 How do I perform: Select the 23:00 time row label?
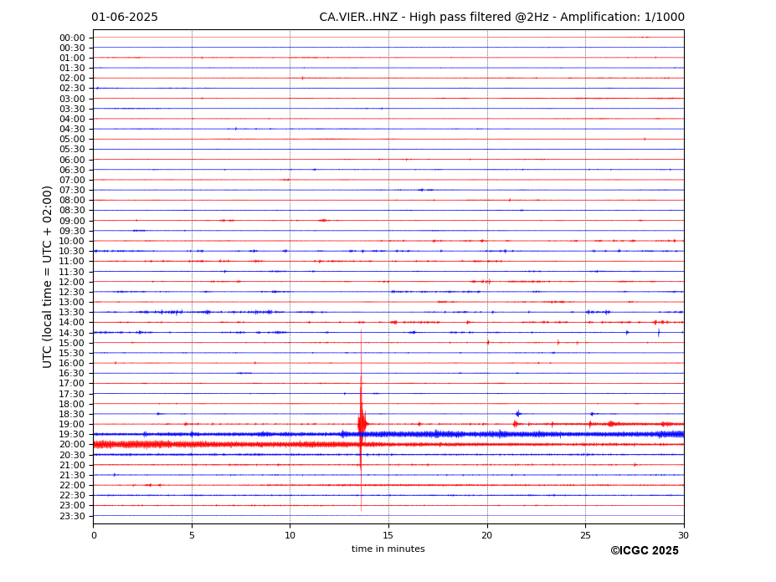[72, 506]
